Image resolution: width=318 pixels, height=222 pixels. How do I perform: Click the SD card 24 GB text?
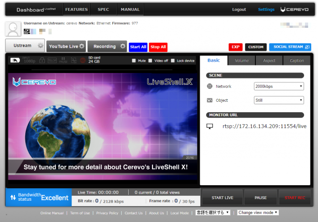(94, 60)
